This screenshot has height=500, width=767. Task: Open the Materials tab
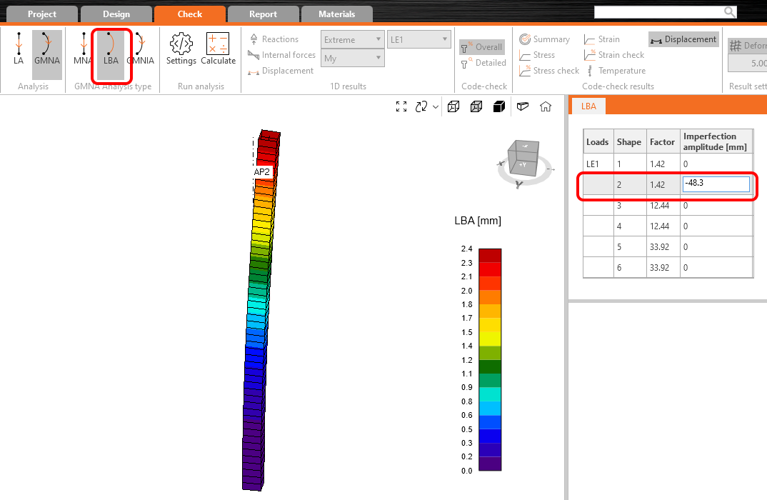[336, 14]
